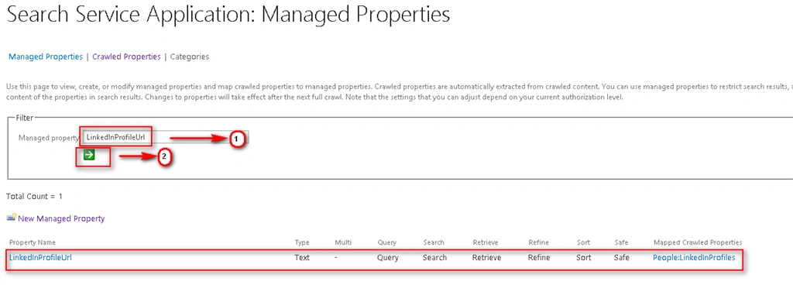Click the green arrow filter button

click(89, 155)
